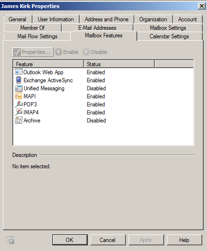Viewport: 207px width, 251px height.
Task: Open the Account tab
Action: (187, 19)
